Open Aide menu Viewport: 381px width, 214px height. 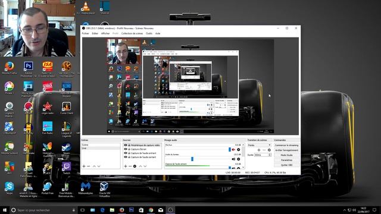pyautogui.click(x=158, y=33)
